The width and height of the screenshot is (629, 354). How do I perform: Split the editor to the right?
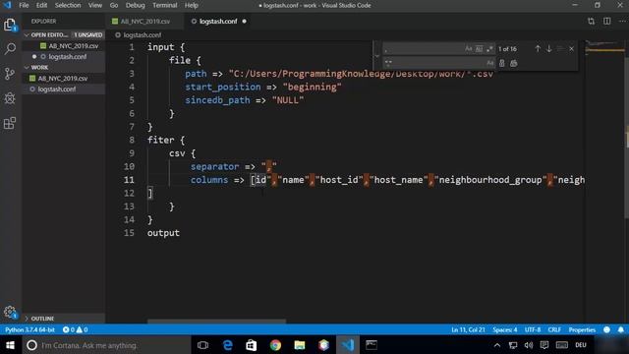(607, 21)
